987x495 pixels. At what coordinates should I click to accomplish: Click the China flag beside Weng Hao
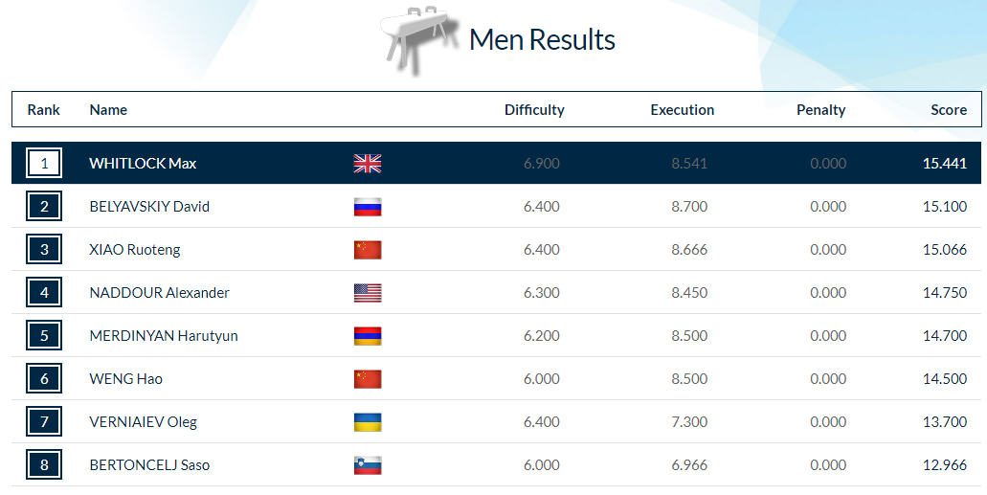tap(368, 379)
